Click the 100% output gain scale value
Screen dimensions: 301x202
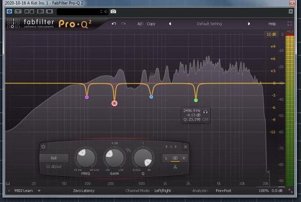[x=264, y=191]
